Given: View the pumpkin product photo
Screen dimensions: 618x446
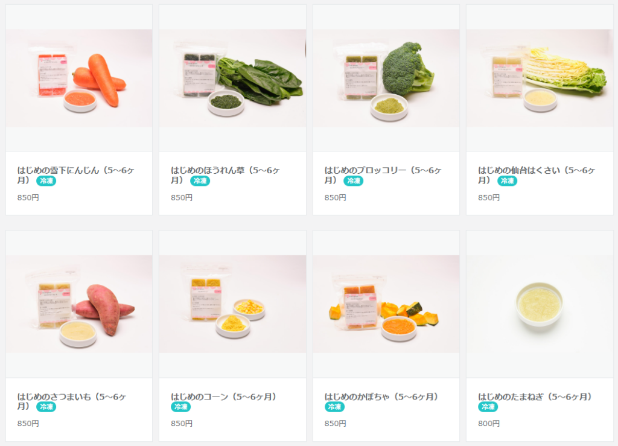Looking at the screenshot, I should pyautogui.click(x=386, y=304).
